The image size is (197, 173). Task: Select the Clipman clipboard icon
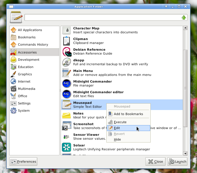pos(67,41)
